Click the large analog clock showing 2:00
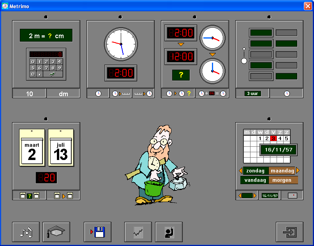314x246 pixels. (x=121, y=44)
